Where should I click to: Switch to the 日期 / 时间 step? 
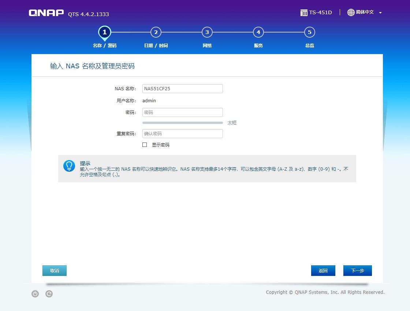tap(156, 32)
